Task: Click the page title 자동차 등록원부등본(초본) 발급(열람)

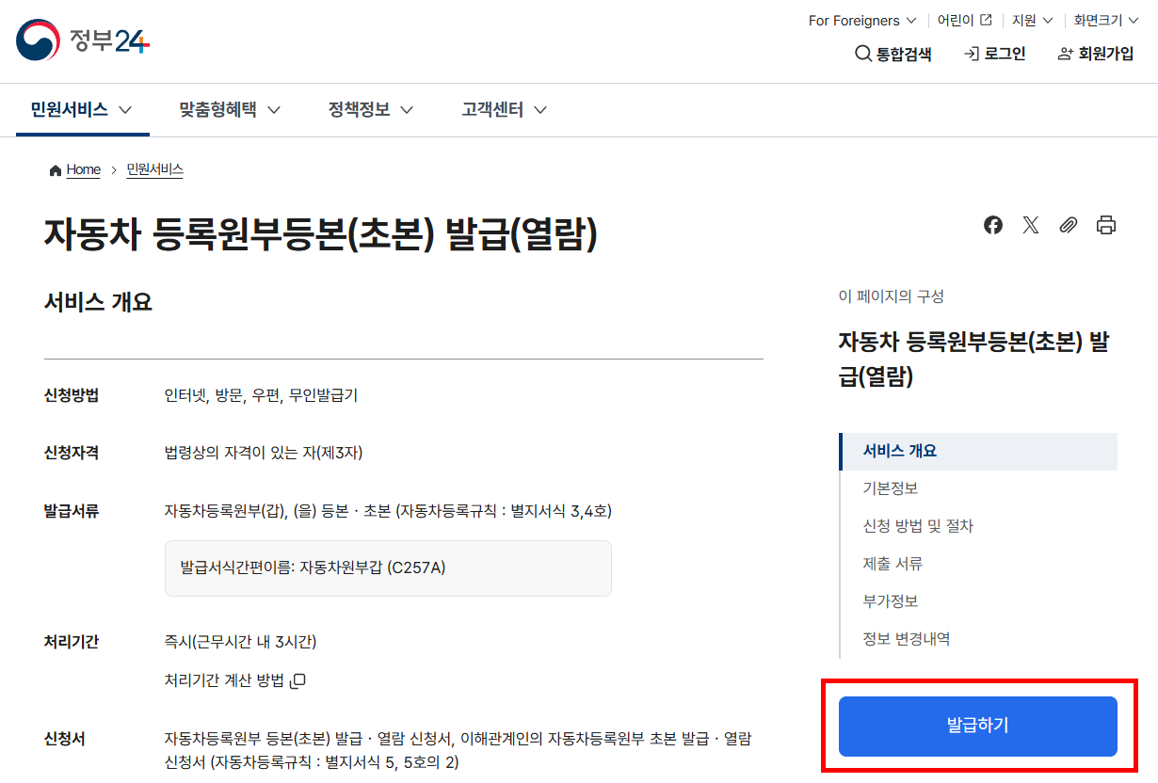Action: [x=321, y=235]
